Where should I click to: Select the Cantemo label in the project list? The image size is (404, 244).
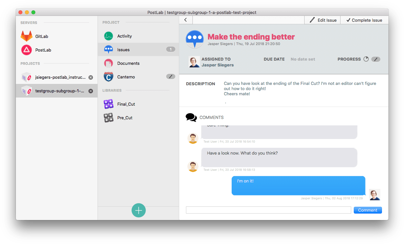click(x=126, y=77)
